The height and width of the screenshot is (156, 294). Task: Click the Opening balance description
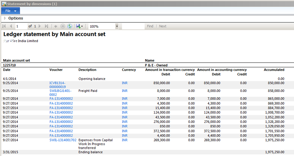(x=92, y=79)
